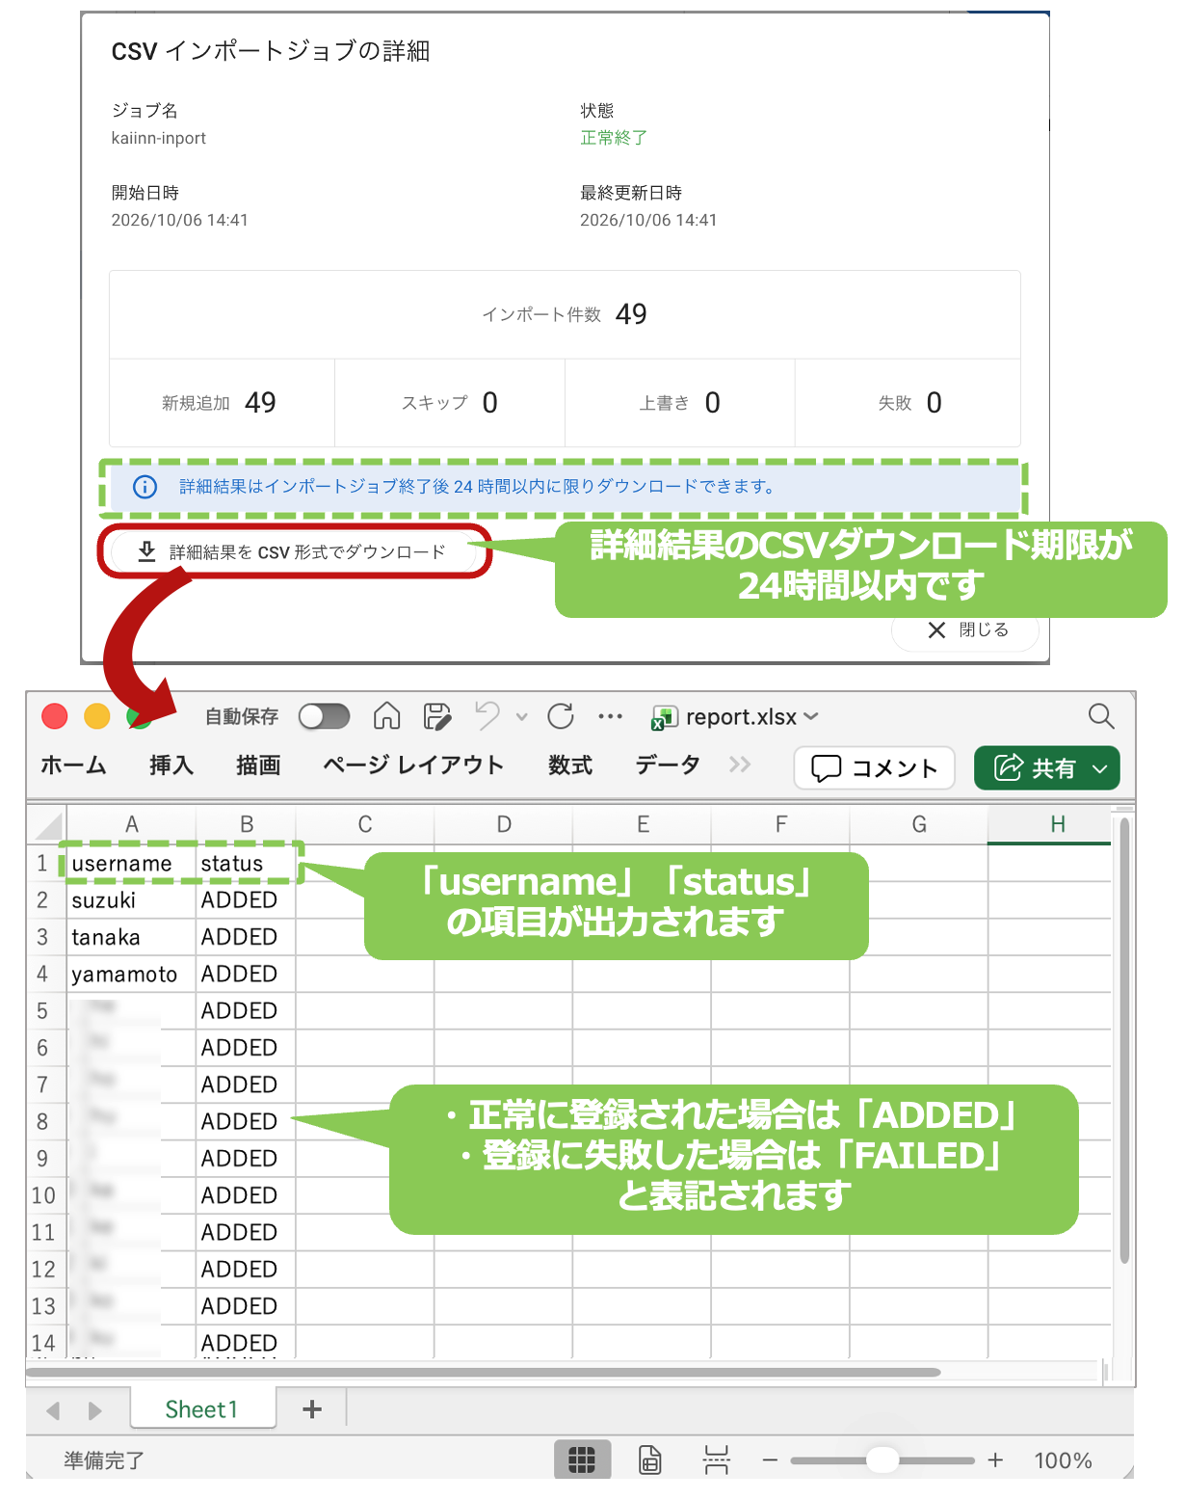The image size is (1185, 1500).
Task: Open the Undo history dropdown arrow
Action: coord(521,717)
